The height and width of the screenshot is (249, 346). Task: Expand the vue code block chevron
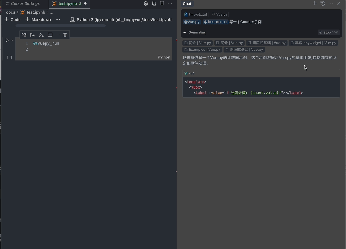pyautogui.click(x=186, y=73)
